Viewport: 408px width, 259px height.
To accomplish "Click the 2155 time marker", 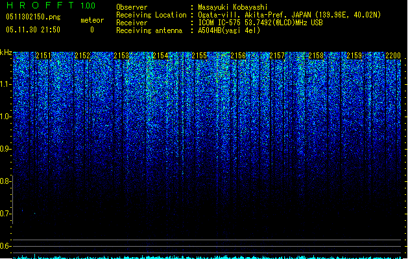I will 199,56.
